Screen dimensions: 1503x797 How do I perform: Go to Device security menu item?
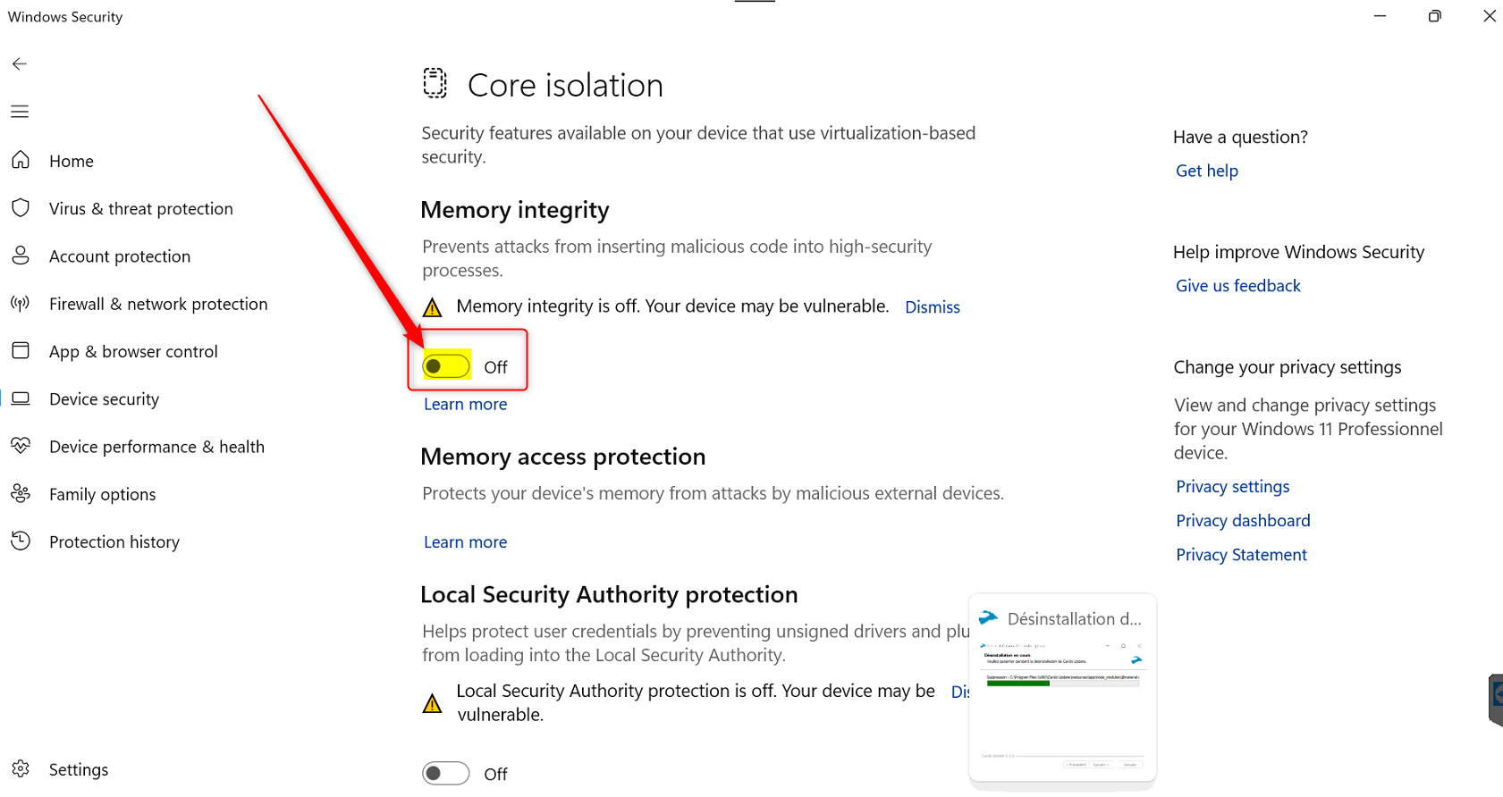(104, 399)
